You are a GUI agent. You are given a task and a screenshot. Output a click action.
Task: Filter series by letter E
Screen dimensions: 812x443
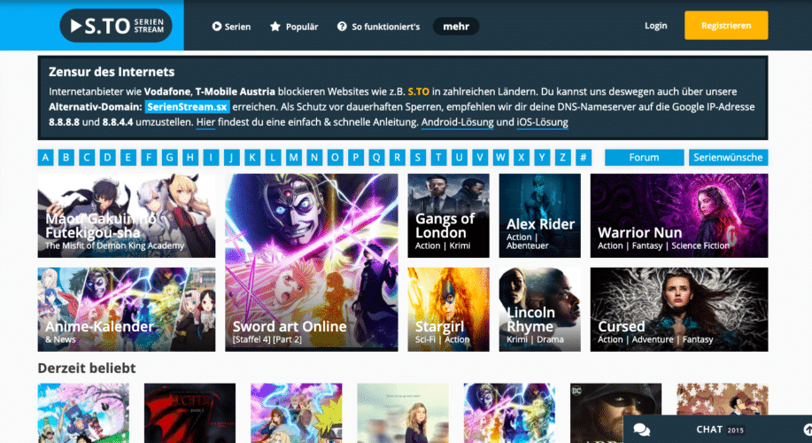tap(128, 158)
